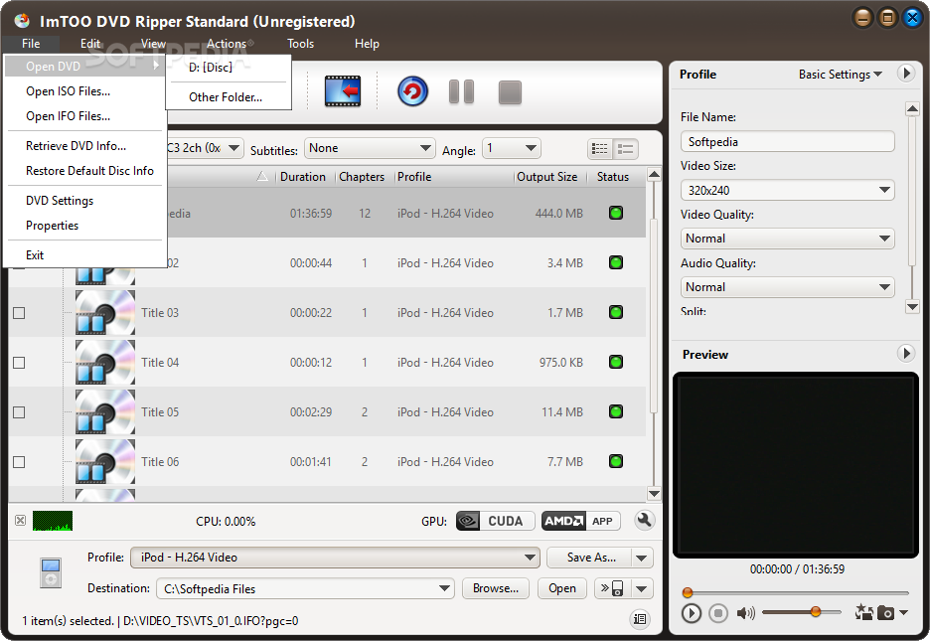Open the Angle dropdown
The height and width of the screenshot is (641, 930).
tap(512, 148)
